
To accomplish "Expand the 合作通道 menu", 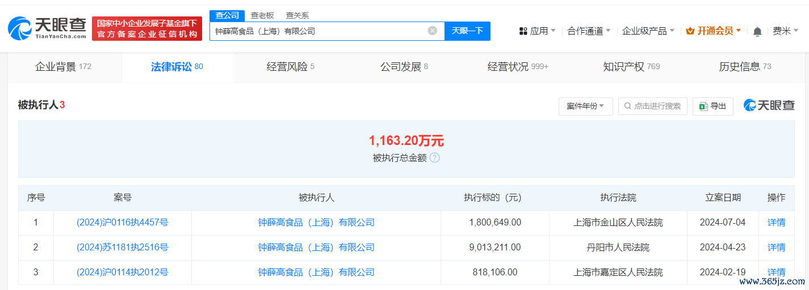I will [589, 31].
